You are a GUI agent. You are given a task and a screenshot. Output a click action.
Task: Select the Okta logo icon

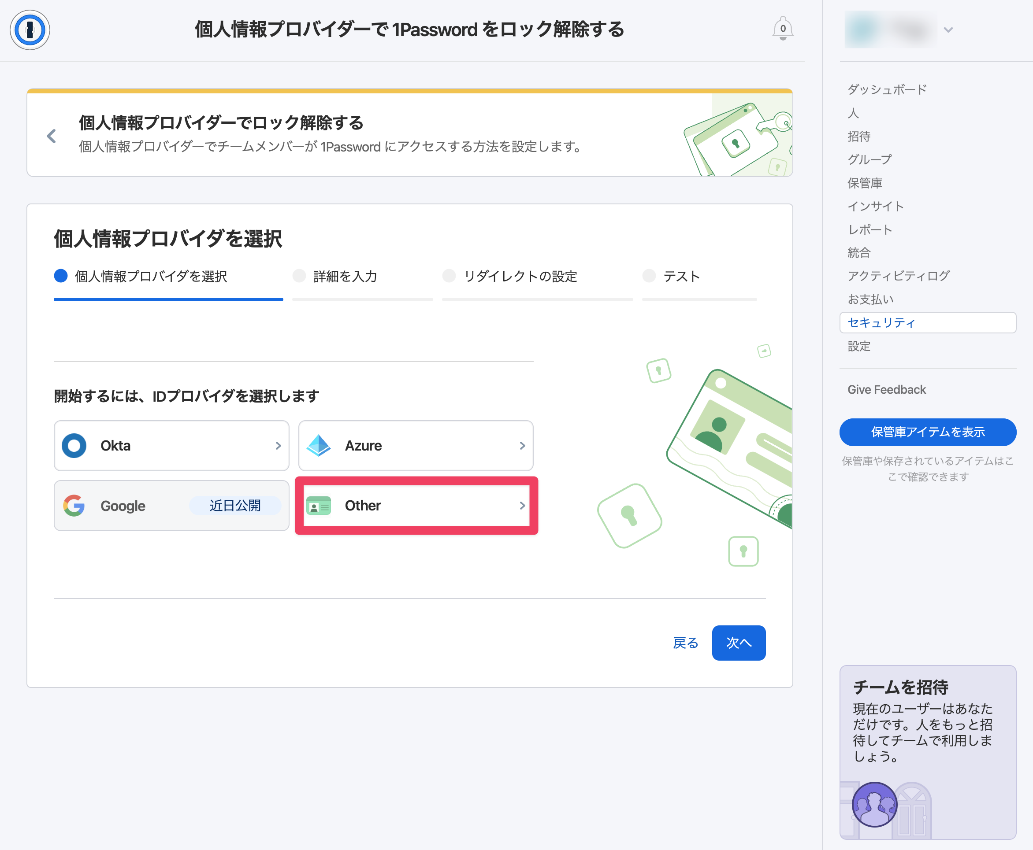tap(74, 446)
